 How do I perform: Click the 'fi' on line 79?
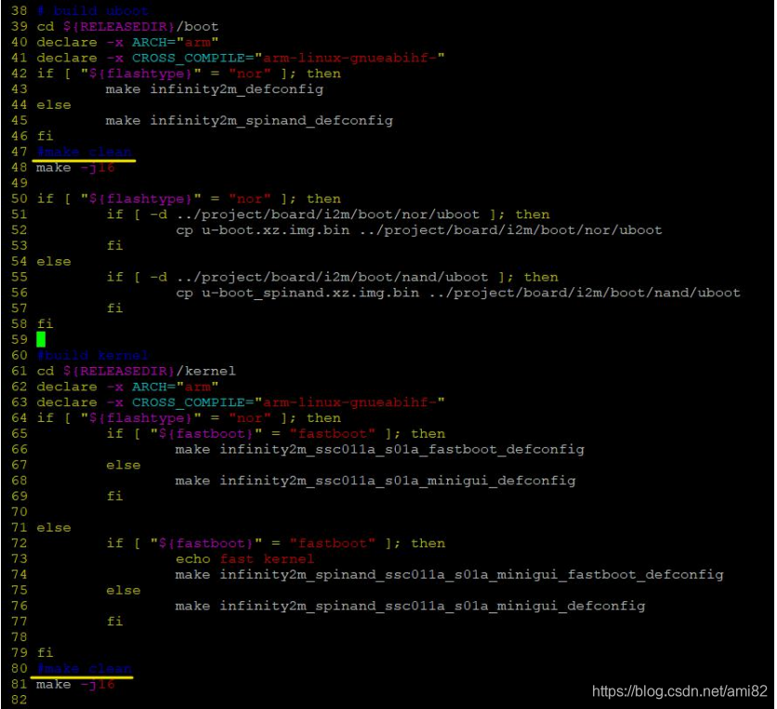tap(46, 653)
